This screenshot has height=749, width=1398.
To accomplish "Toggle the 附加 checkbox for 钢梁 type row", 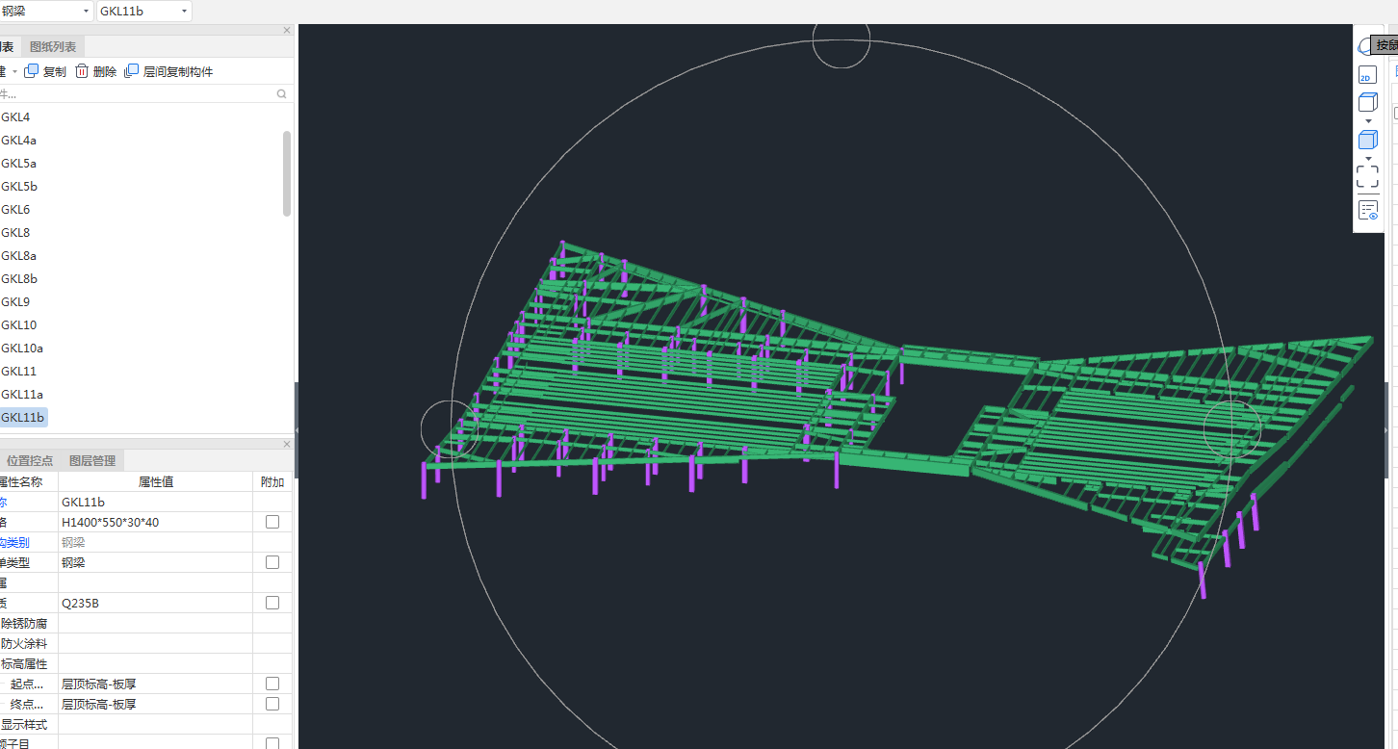I will 272,562.
